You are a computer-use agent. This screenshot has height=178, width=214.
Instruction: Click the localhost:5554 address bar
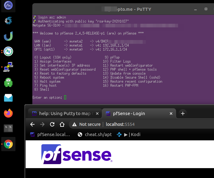point(120,124)
